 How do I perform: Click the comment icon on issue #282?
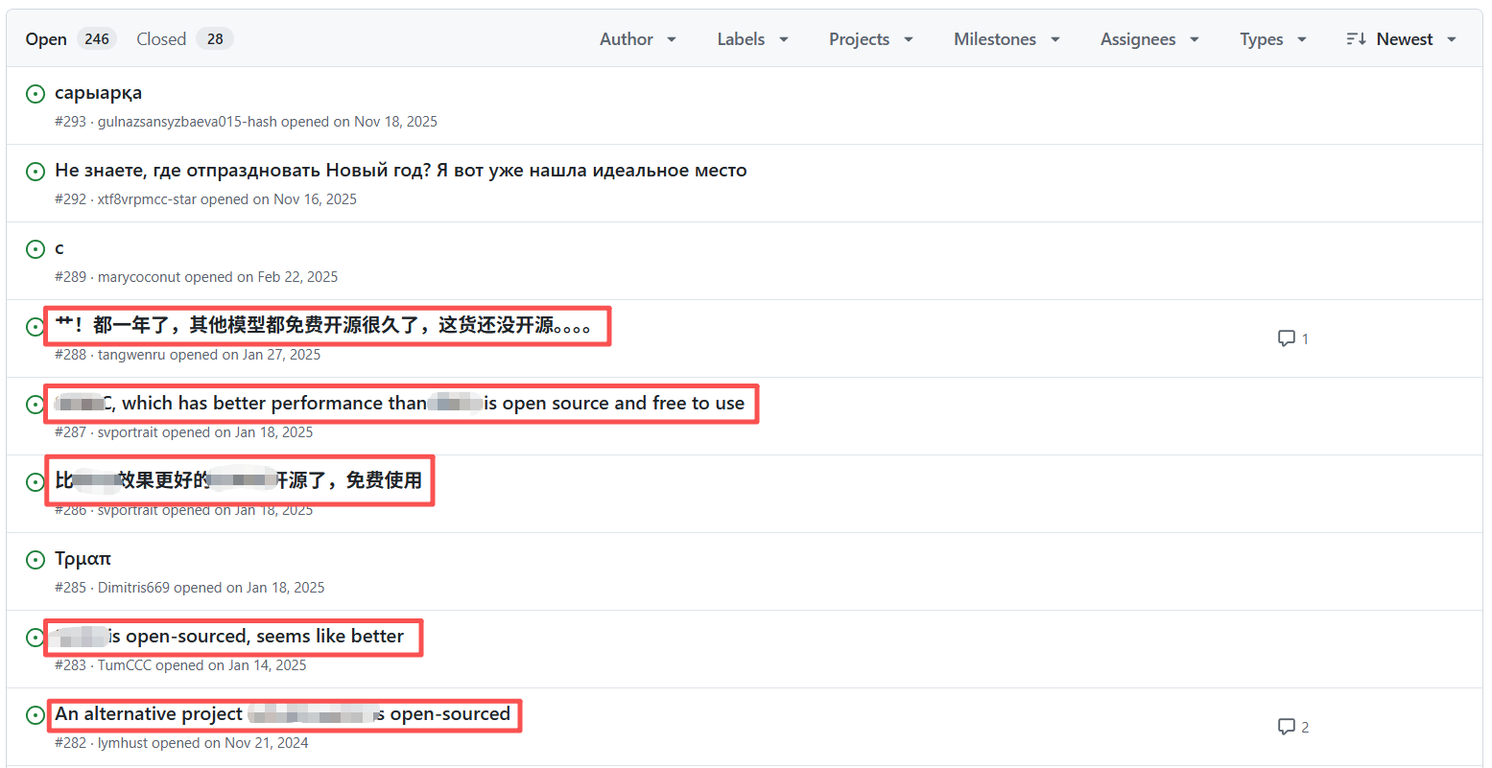[x=1287, y=727]
